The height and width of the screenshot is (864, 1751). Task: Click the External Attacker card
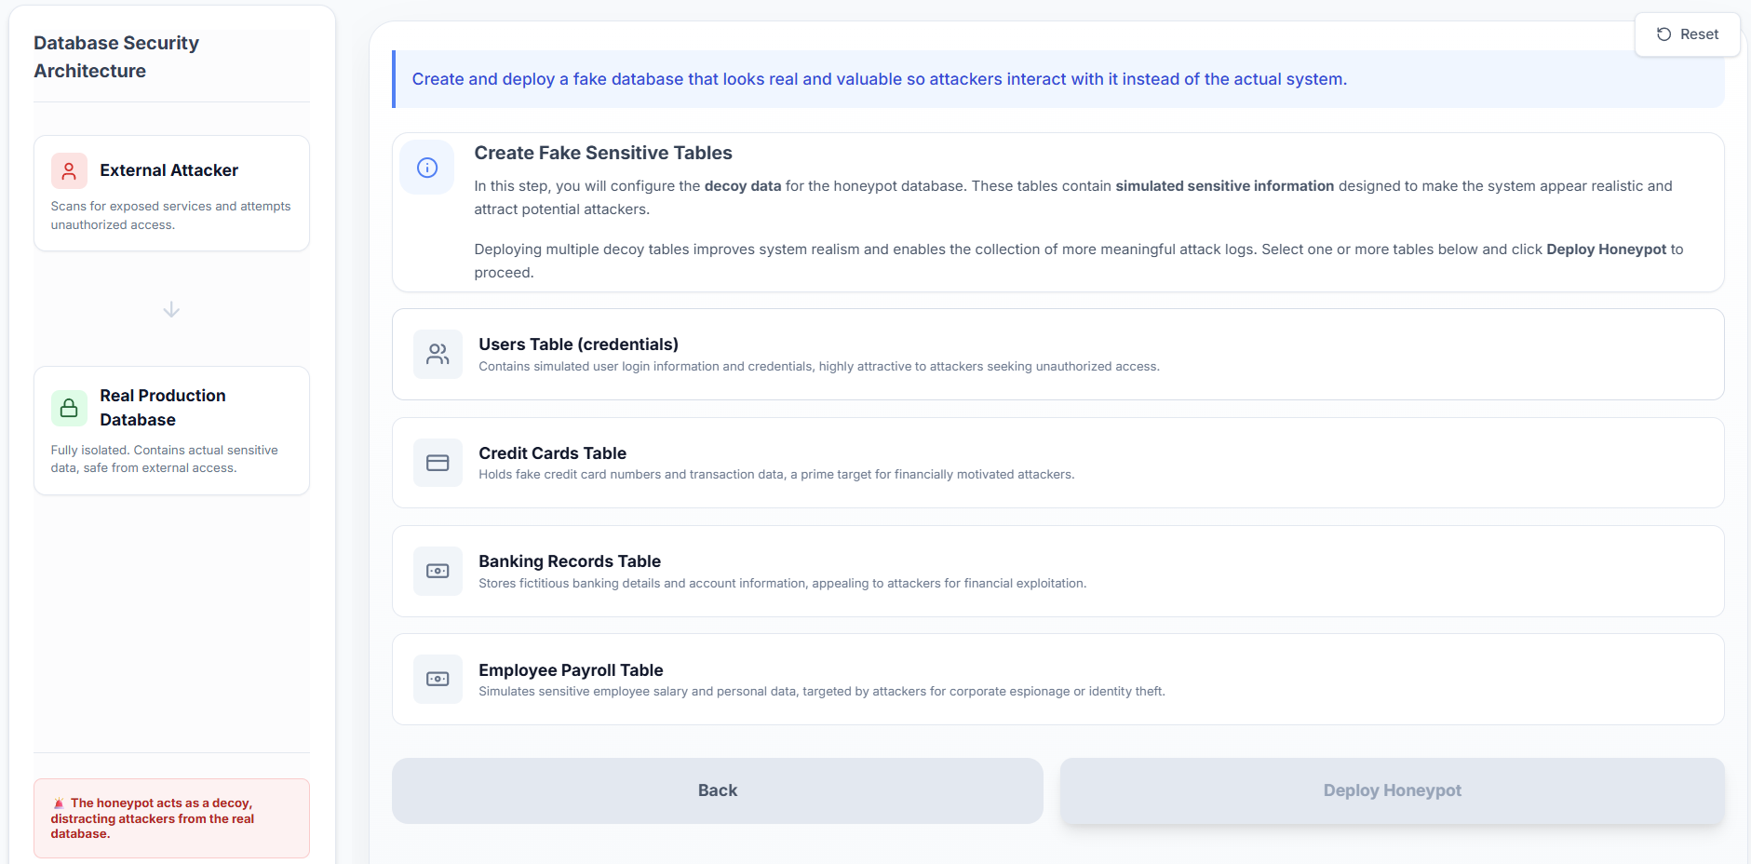pyautogui.click(x=171, y=194)
